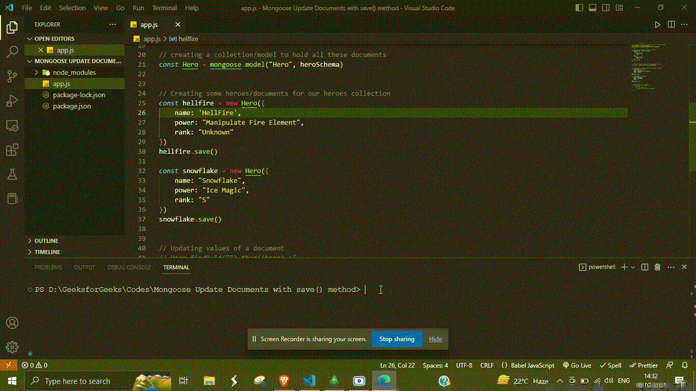
Task: Open terminal launch profile dropdown arrow
Action: [x=633, y=267]
